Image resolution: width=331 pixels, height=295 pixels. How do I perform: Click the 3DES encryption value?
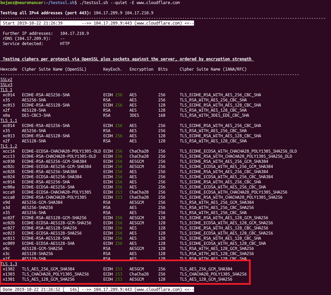tap(134, 115)
